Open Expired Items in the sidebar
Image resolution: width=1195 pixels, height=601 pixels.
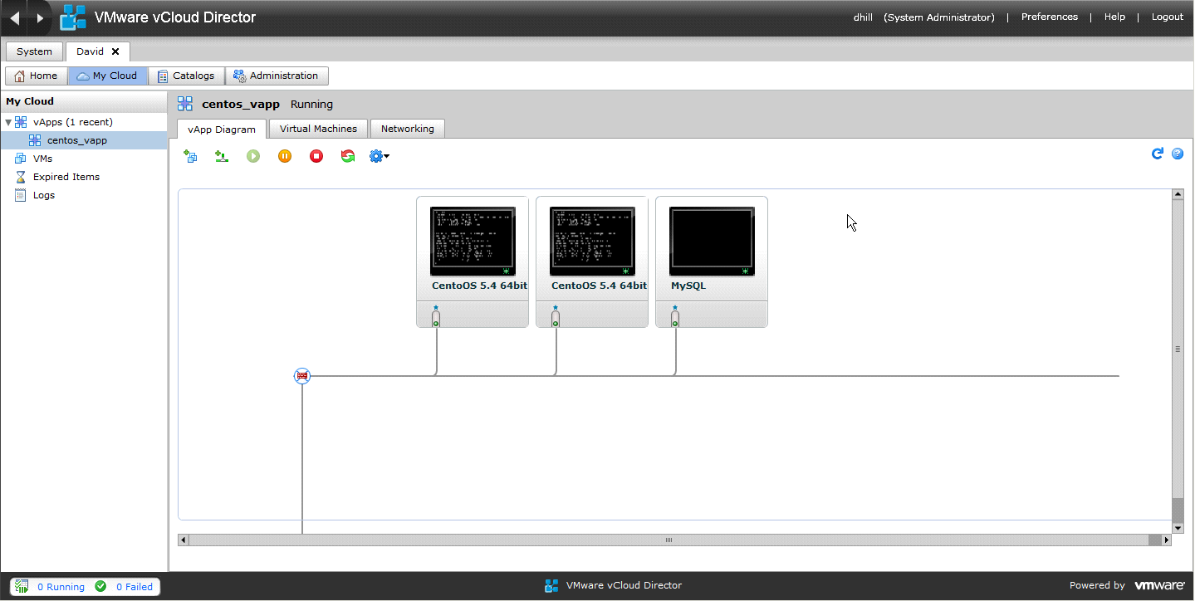click(66, 177)
